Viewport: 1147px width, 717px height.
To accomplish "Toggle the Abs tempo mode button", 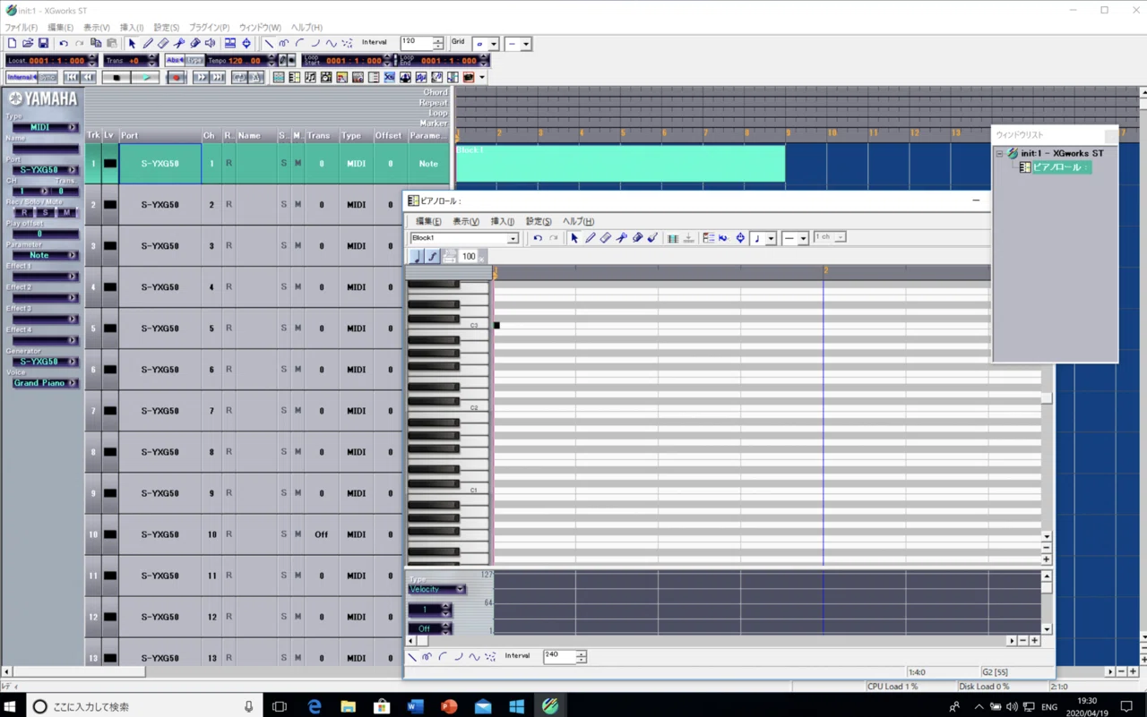I will [x=176, y=61].
